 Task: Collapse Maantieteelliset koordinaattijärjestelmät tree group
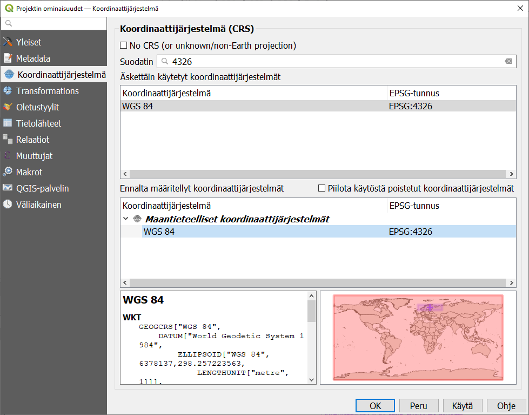[x=126, y=219]
